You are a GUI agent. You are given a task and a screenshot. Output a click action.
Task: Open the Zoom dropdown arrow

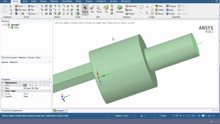[37, 14]
